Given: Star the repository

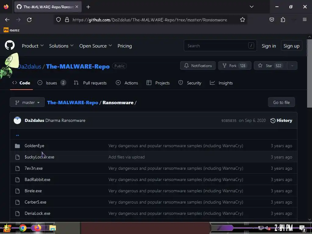Looking at the screenshot, I should coord(270,66).
